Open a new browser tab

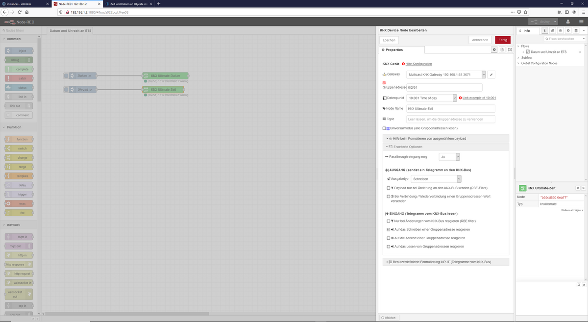159,3
